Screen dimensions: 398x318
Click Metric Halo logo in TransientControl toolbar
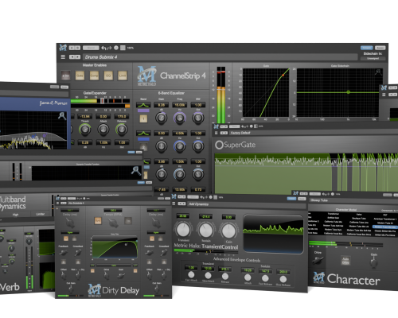pos(174,196)
